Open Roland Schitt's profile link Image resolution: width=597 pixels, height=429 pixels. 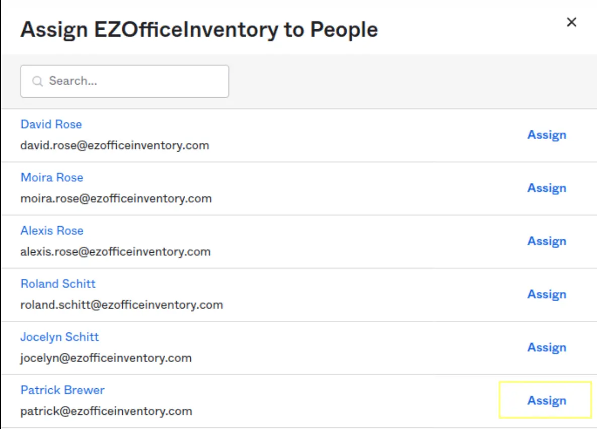point(58,284)
